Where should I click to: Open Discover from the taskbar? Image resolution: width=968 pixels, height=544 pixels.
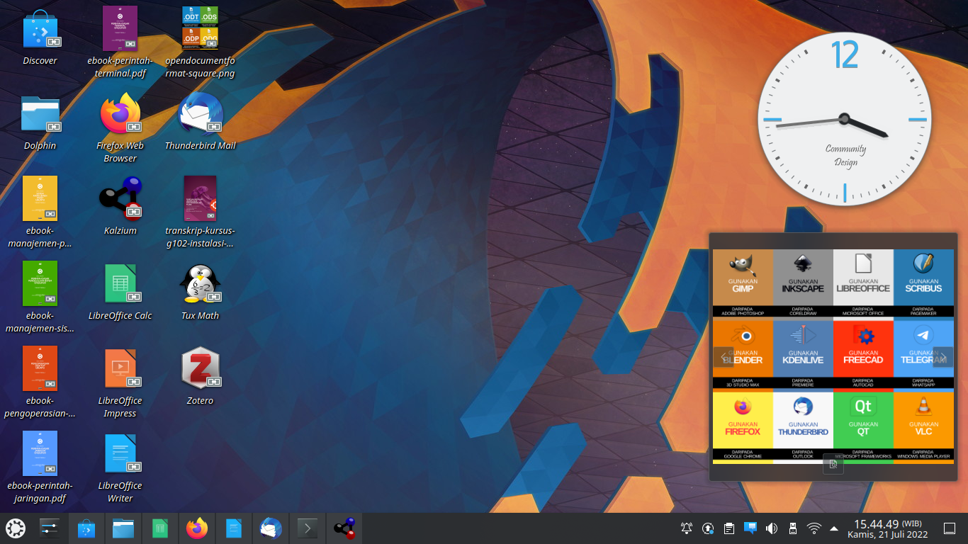point(86,528)
